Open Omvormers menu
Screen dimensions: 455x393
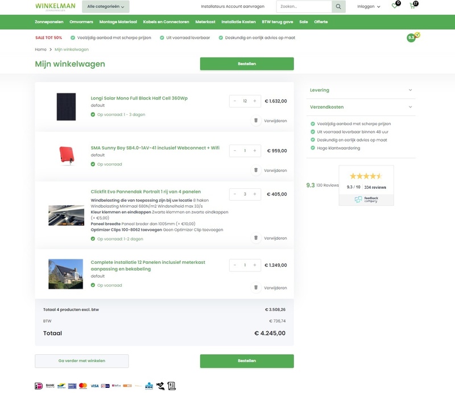pos(81,22)
